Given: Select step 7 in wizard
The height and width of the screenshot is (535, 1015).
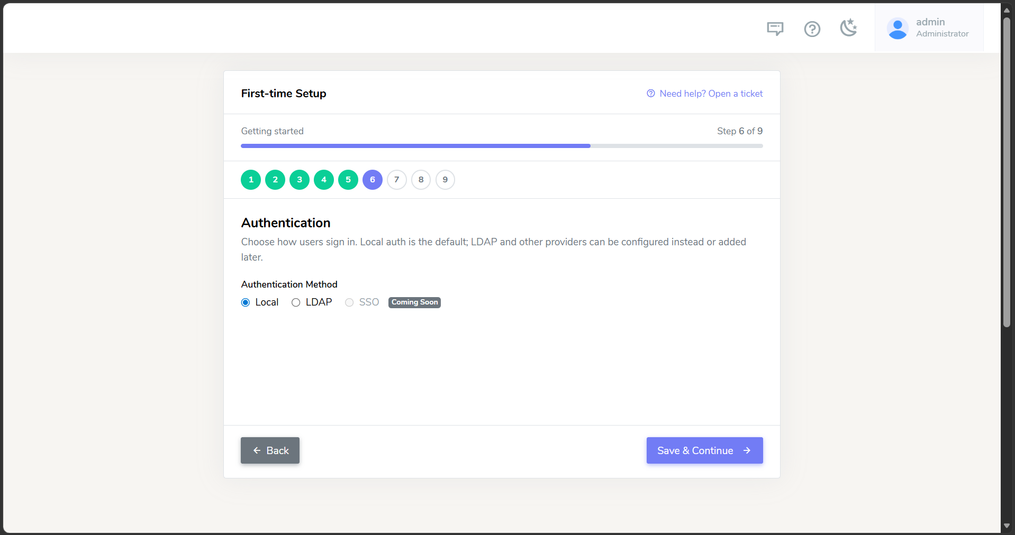Looking at the screenshot, I should pos(397,180).
